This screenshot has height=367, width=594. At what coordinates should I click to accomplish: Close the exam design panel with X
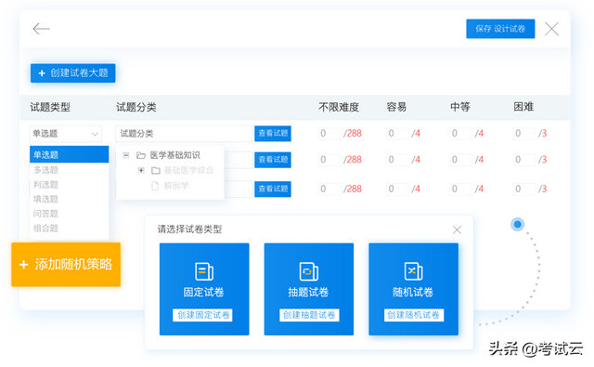[x=551, y=29]
